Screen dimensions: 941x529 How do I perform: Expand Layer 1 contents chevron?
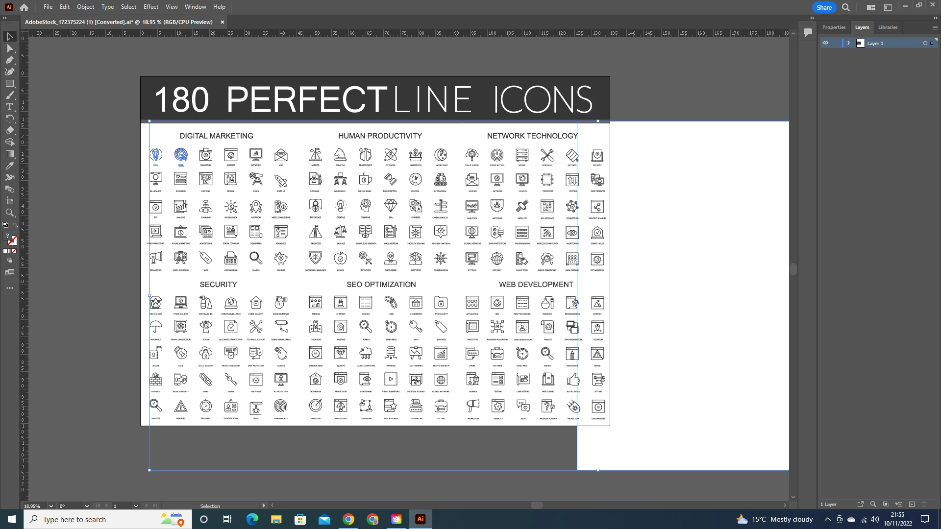point(848,43)
